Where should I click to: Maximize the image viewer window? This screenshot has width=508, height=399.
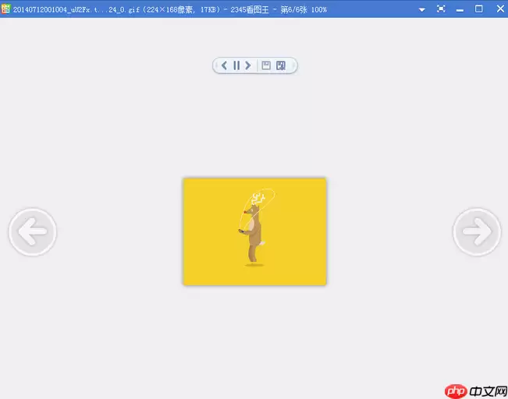tap(479, 9)
